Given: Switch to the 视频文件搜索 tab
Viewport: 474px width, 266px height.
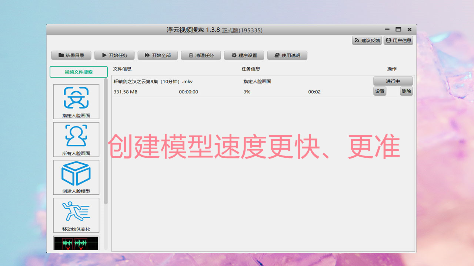Looking at the screenshot, I should click(78, 72).
